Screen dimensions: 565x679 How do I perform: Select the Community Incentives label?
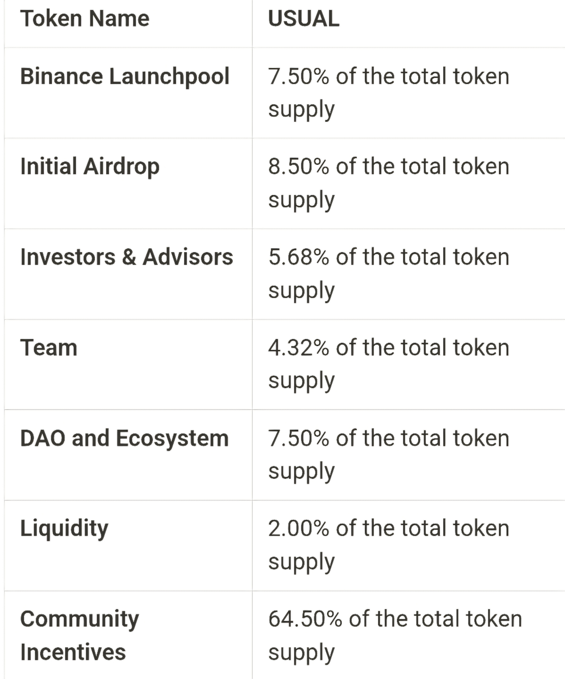pyautogui.click(x=79, y=635)
